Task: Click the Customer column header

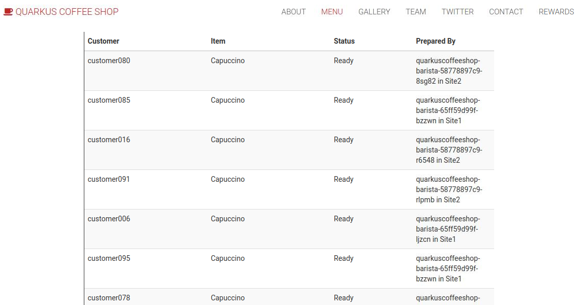Action: pyautogui.click(x=103, y=41)
